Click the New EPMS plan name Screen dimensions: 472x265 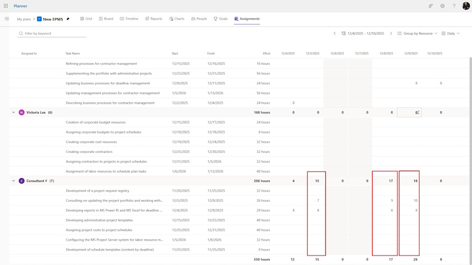click(53, 19)
